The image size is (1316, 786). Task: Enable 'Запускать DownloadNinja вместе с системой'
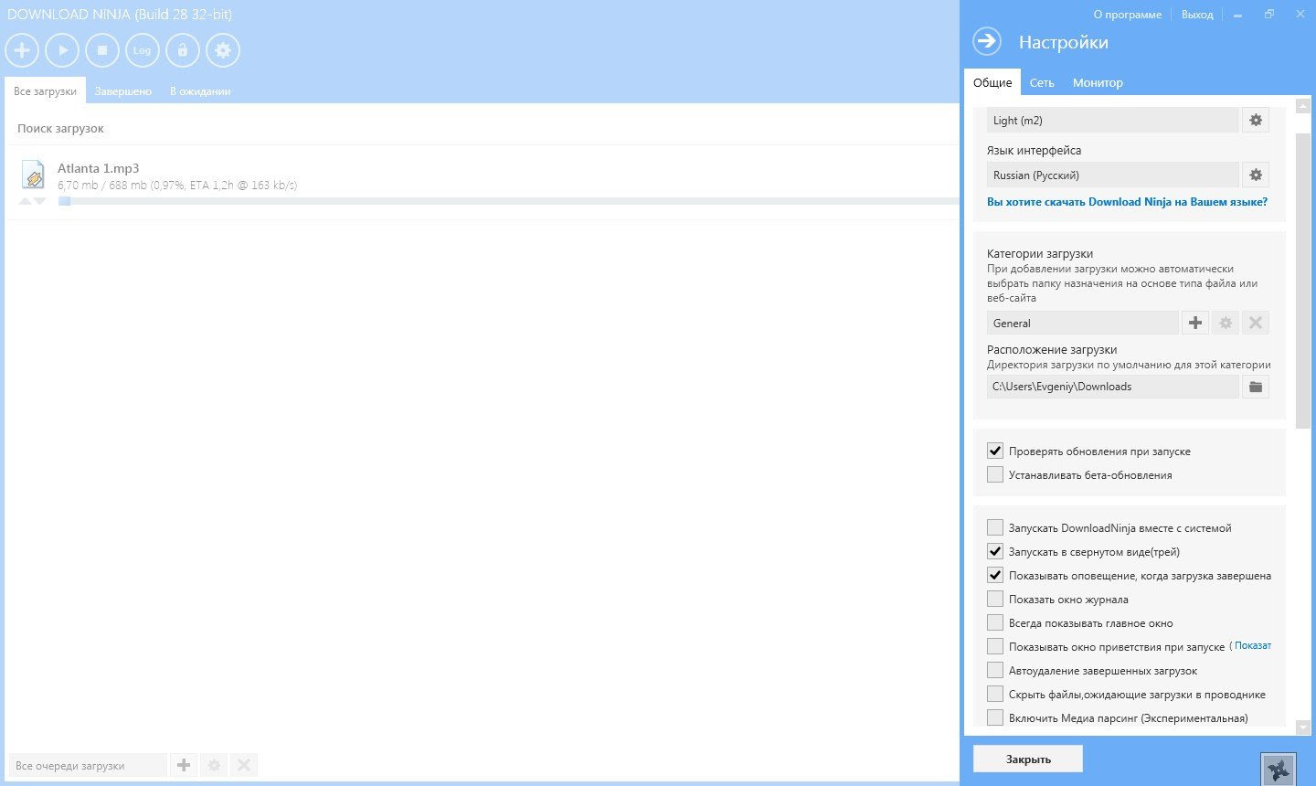pos(995,527)
